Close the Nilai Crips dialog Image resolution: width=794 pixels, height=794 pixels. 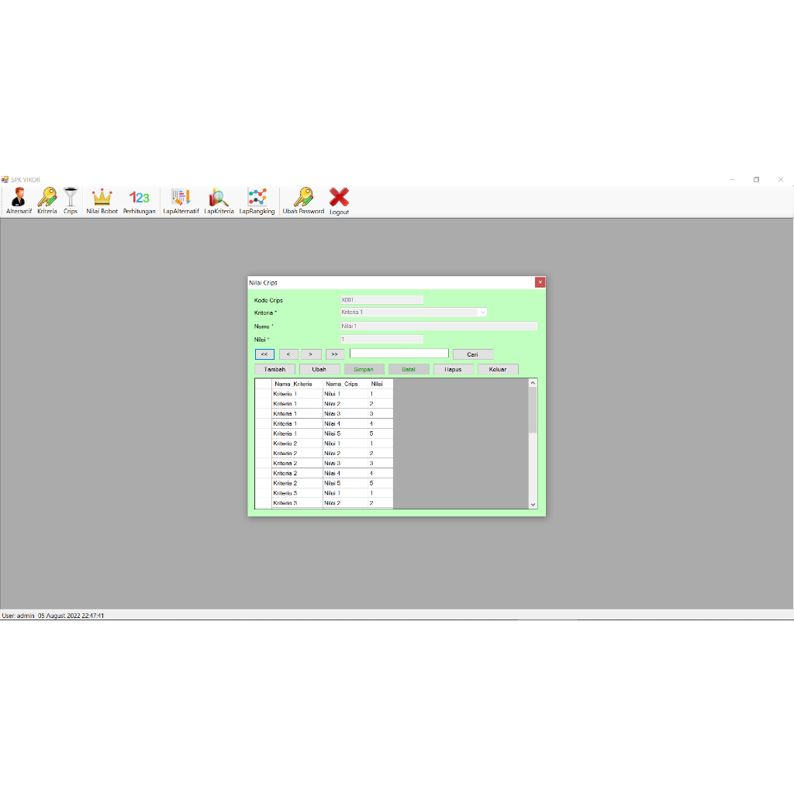[x=540, y=282]
